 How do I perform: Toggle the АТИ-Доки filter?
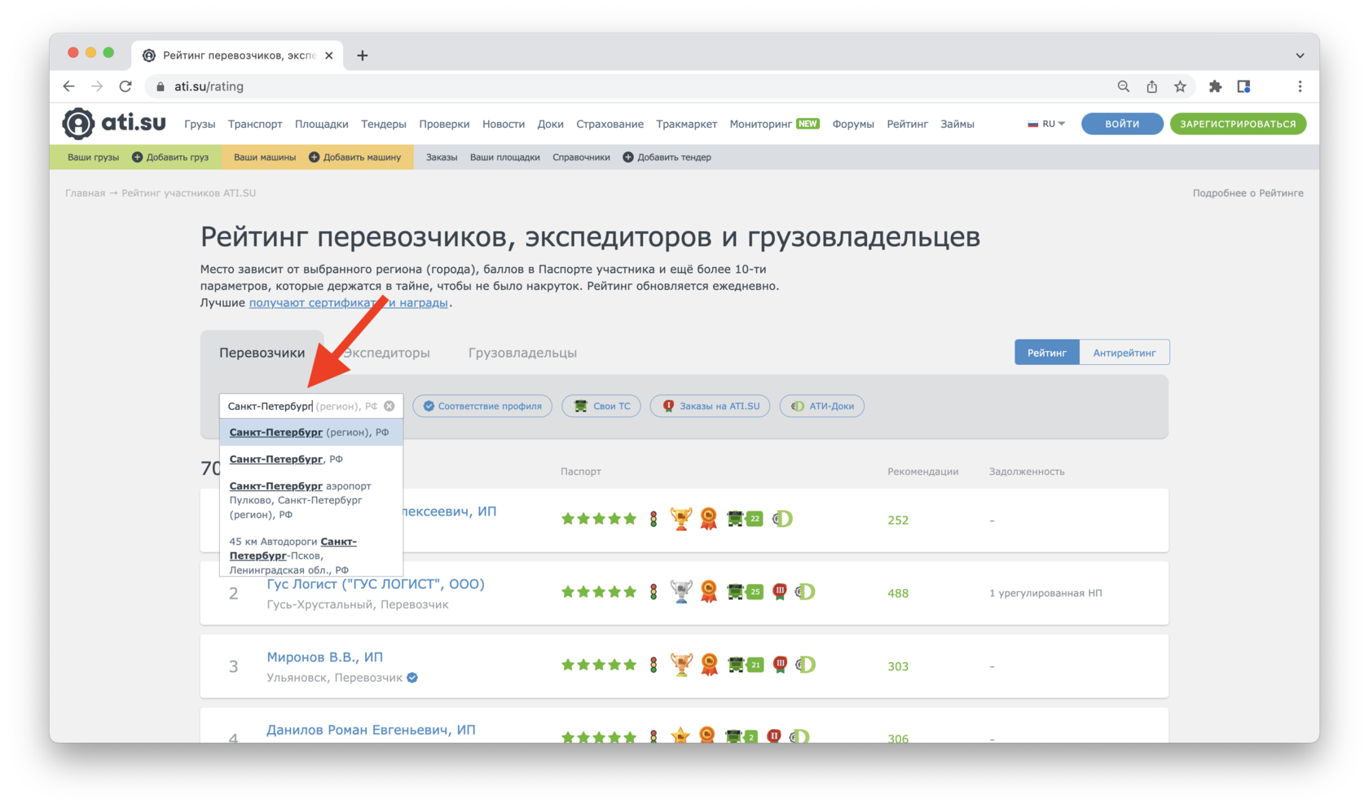(822, 406)
